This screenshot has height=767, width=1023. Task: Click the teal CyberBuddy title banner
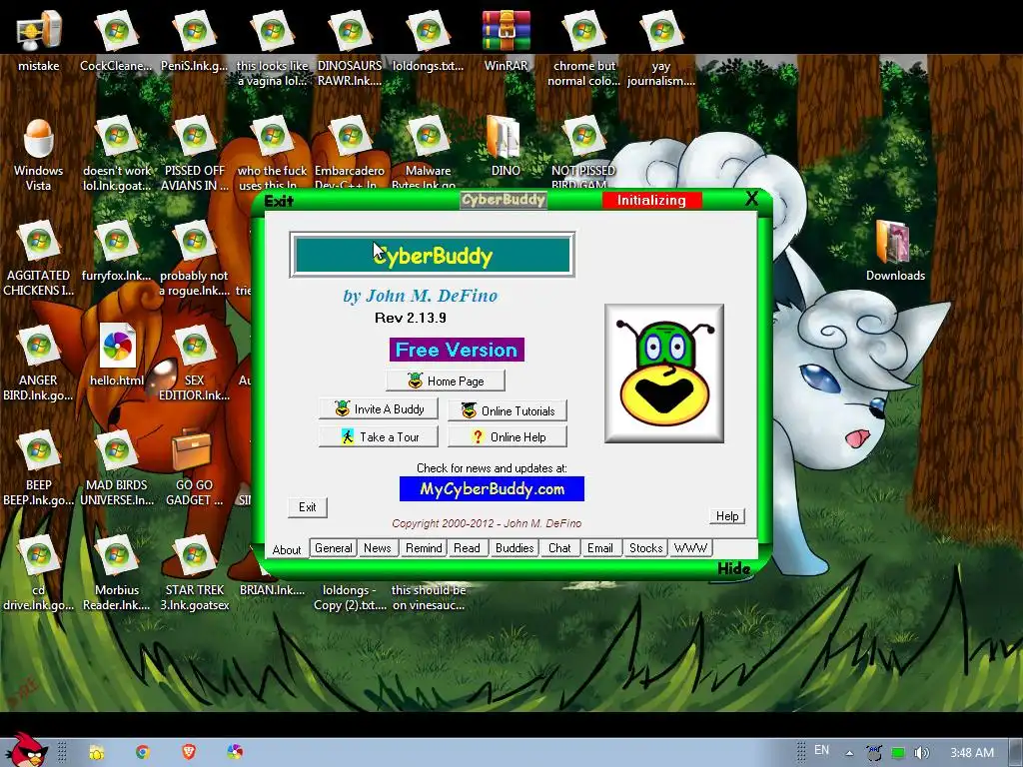tap(432, 255)
